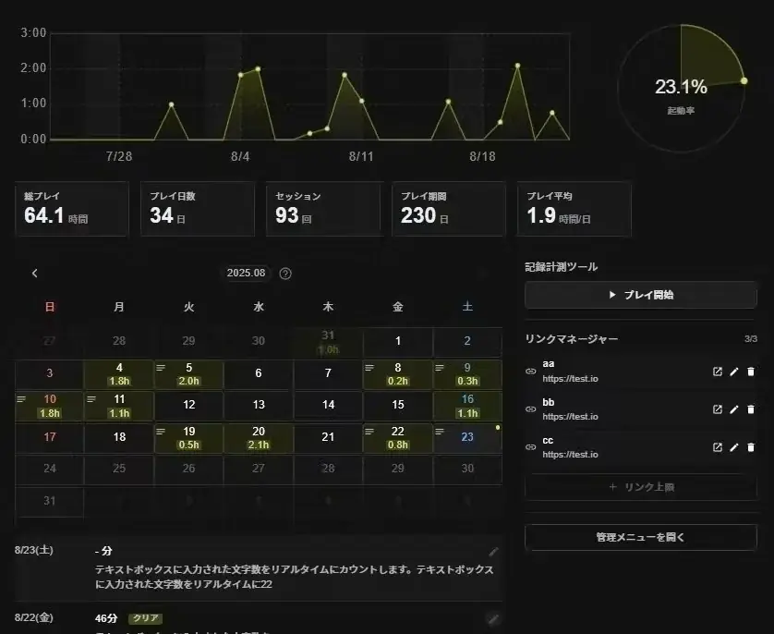Open the aa https://test.io URL
774x634 pixels.
coord(570,379)
